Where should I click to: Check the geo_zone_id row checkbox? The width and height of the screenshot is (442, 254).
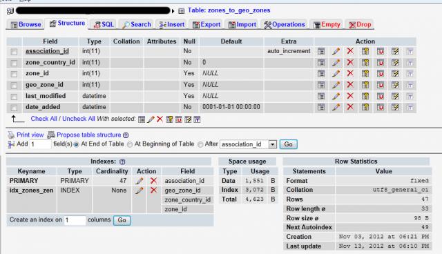pos(14,86)
